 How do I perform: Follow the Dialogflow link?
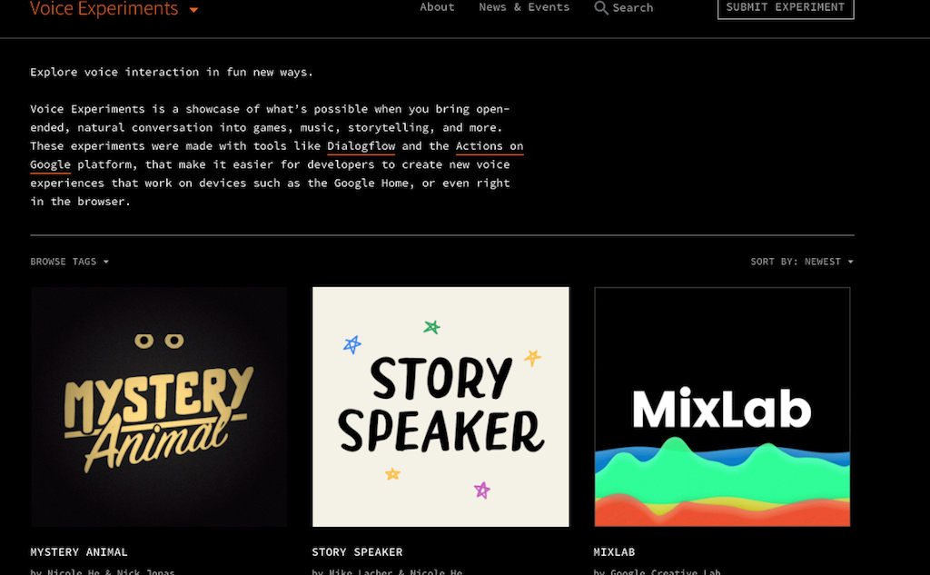point(361,146)
